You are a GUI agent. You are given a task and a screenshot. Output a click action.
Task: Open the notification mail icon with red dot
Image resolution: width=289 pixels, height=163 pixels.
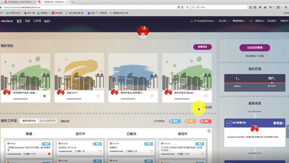(x=251, y=21)
